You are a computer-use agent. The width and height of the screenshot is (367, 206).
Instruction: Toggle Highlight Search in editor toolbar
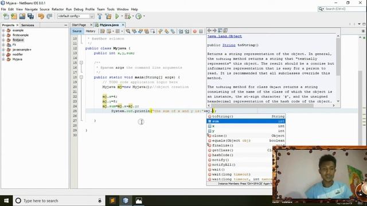147,31
